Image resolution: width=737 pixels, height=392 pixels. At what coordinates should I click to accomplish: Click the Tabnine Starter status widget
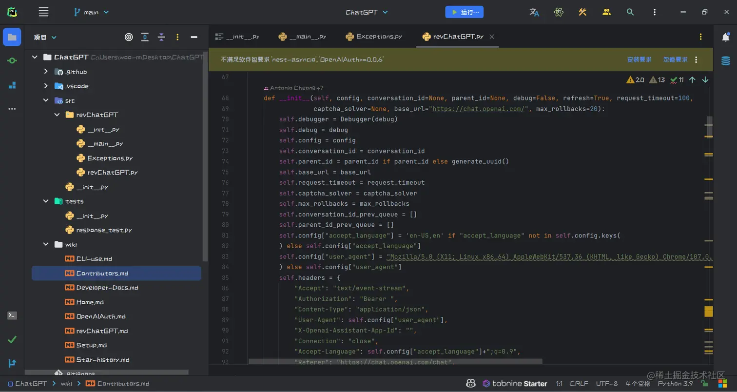tap(515, 384)
